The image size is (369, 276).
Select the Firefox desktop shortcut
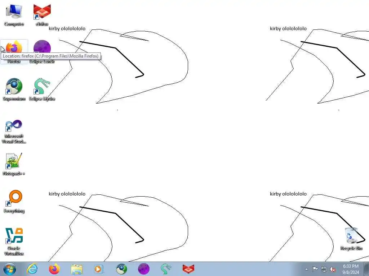coord(14,52)
